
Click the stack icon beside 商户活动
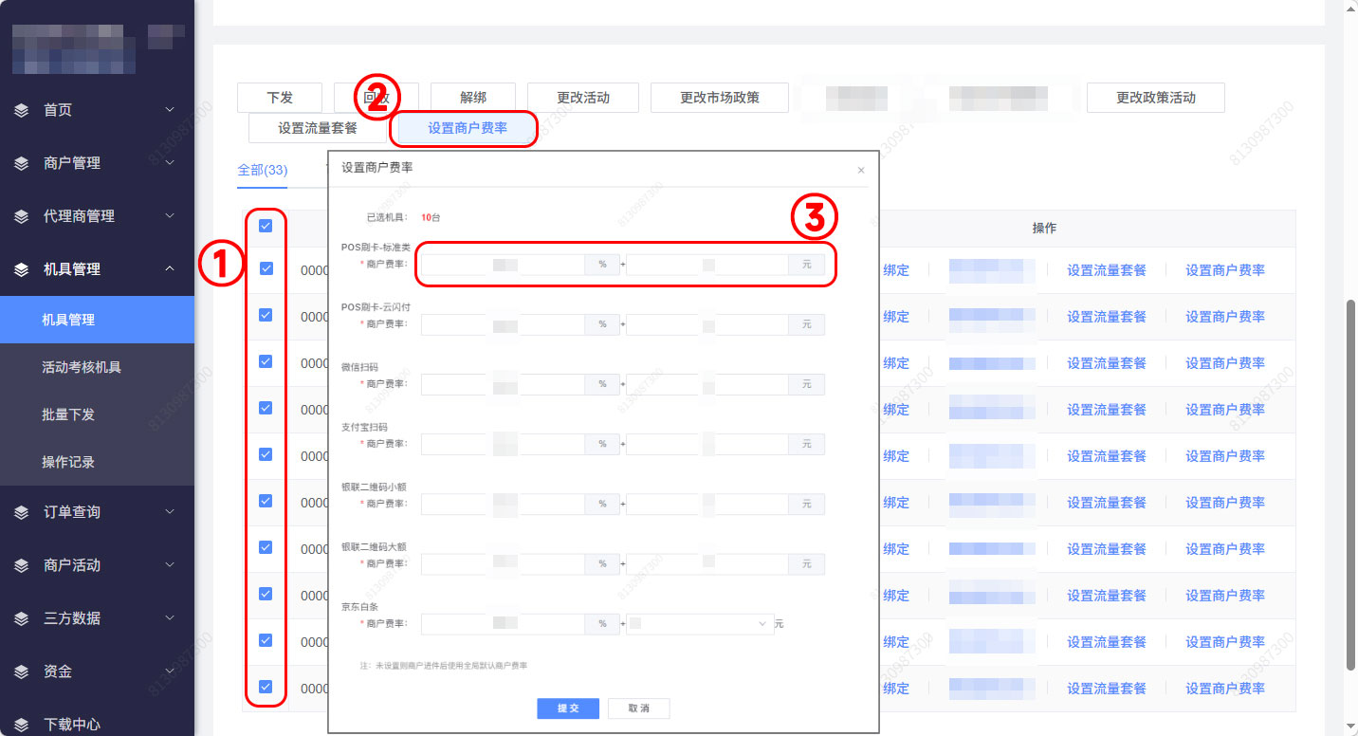click(22, 565)
